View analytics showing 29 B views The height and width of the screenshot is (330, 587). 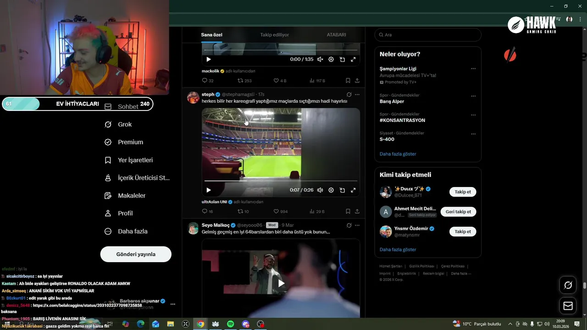317,211
